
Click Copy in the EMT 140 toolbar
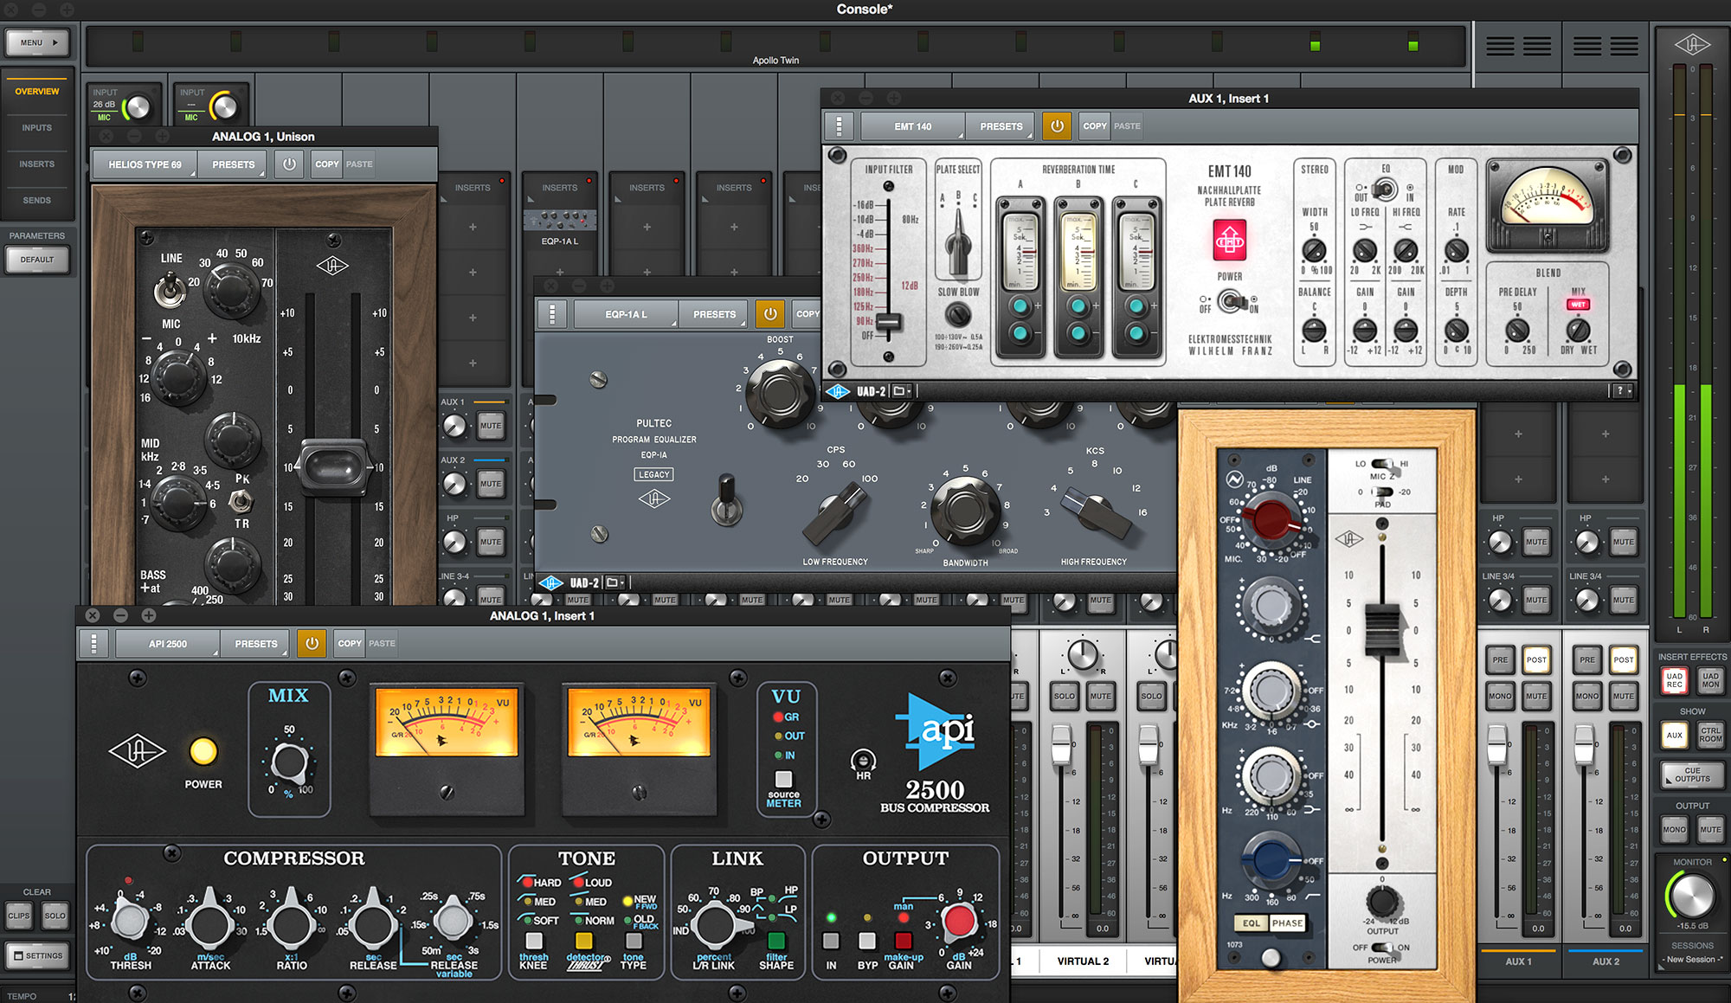1094,126
